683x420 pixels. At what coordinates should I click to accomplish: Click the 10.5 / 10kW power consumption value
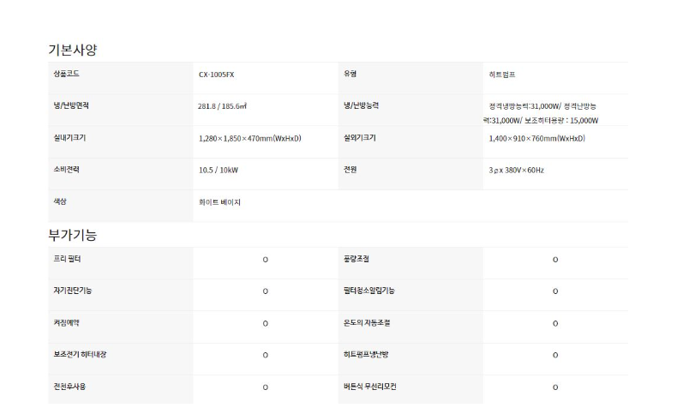point(218,170)
